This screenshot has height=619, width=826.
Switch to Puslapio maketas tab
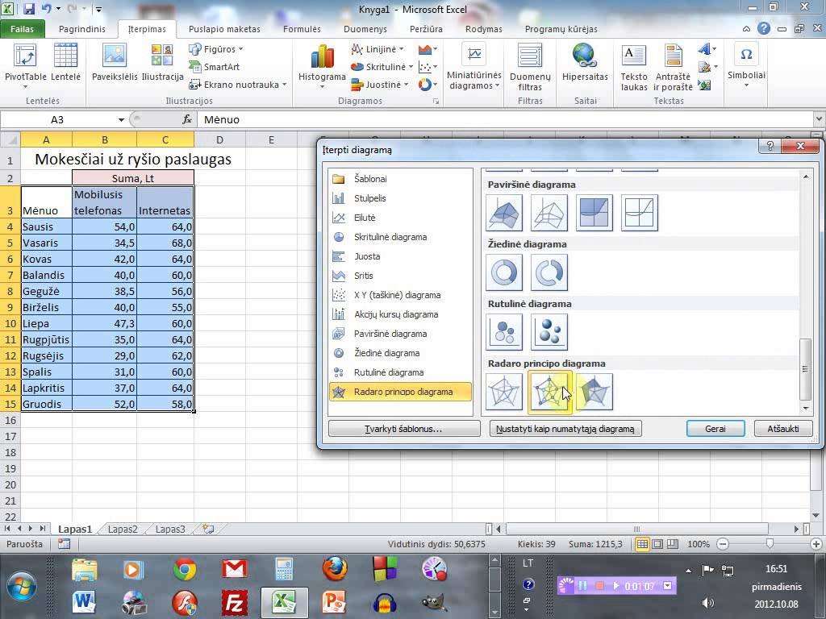click(x=224, y=29)
